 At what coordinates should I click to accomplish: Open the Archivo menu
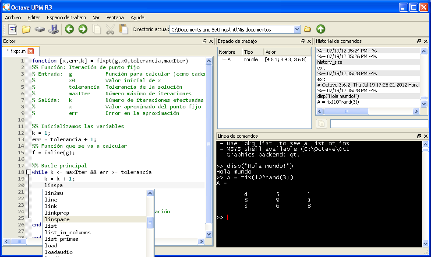pos(13,17)
